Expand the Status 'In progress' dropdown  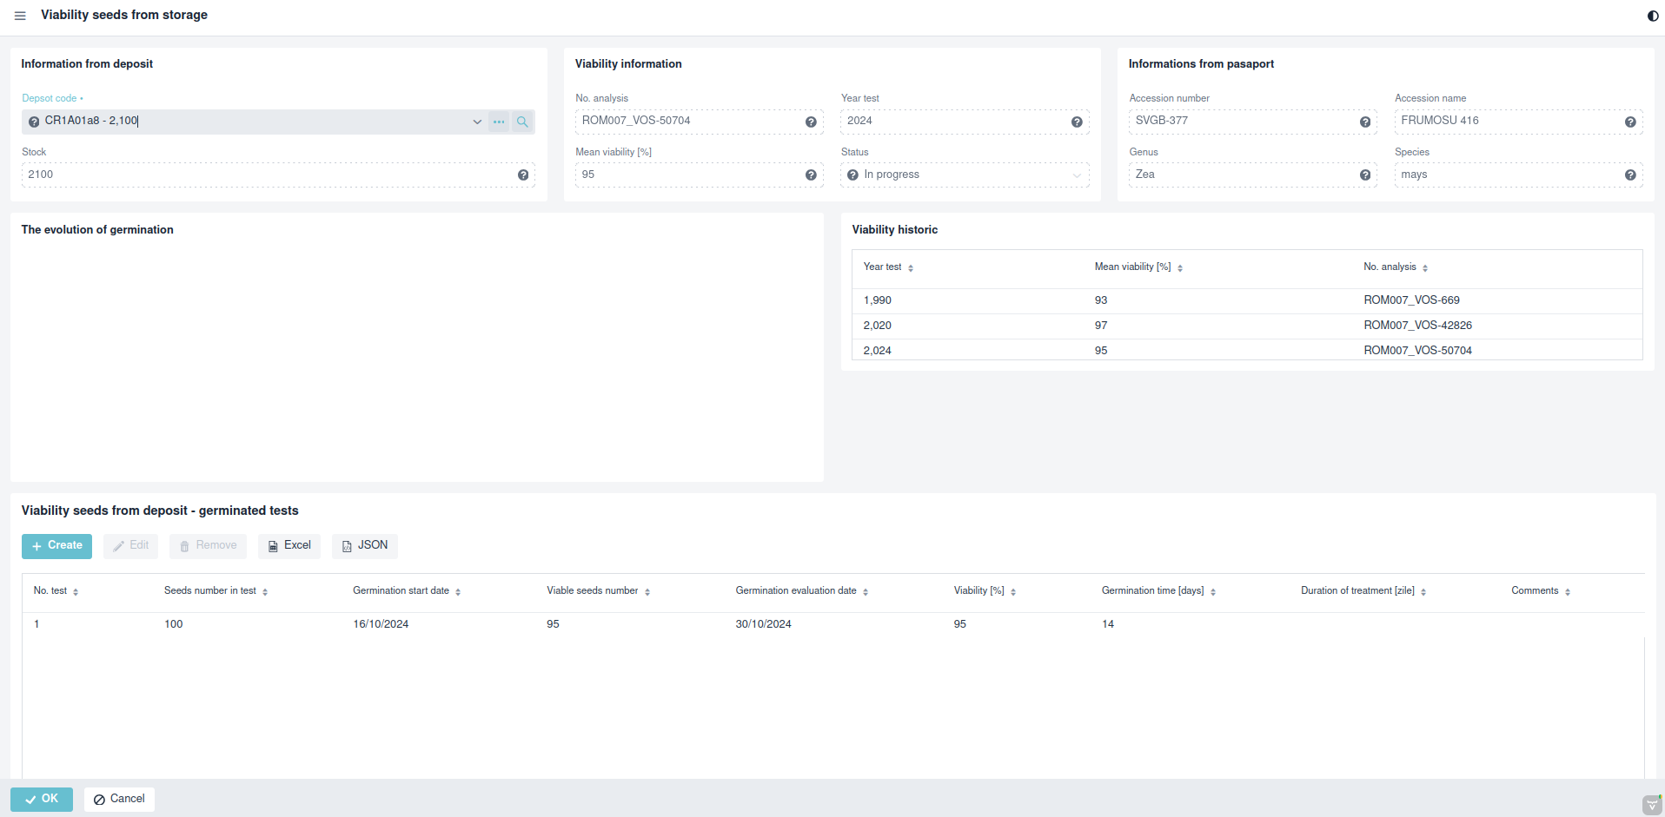point(1077,175)
